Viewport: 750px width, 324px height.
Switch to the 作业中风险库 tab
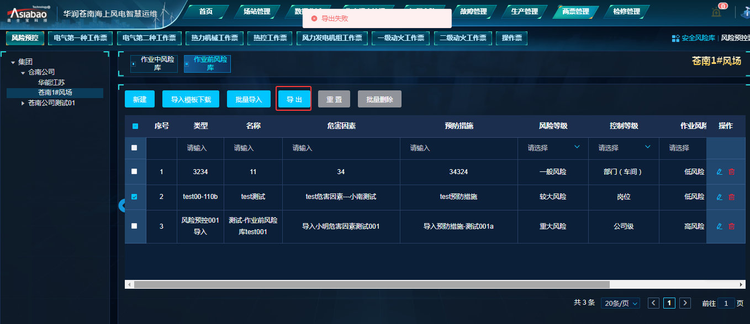(x=153, y=63)
